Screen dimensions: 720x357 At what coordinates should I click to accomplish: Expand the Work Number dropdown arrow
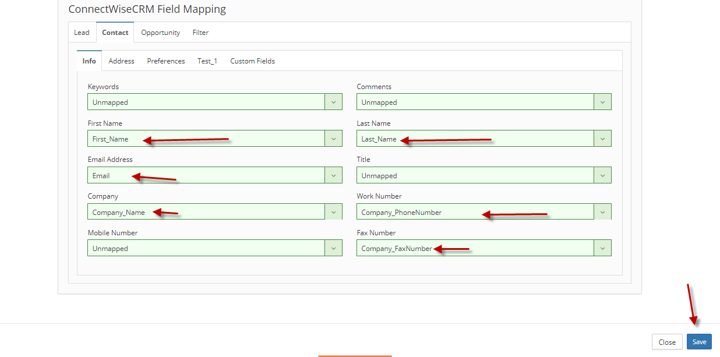click(x=603, y=211)
